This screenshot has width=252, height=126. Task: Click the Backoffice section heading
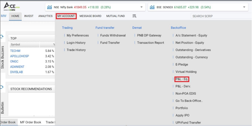[x=178, y=28]
